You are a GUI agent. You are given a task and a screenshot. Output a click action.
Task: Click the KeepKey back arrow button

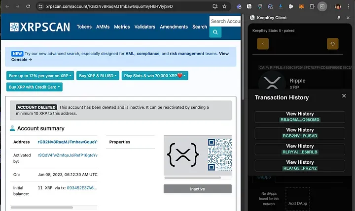point(263,44)
